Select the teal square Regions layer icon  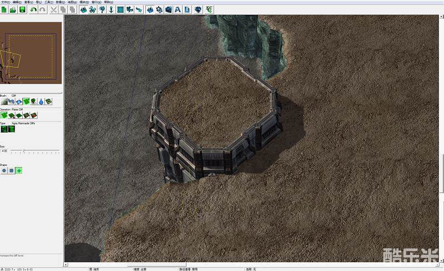point(120,10)
